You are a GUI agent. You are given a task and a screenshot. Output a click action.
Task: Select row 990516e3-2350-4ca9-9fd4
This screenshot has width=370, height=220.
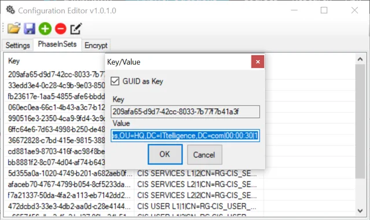coord(56,118)
